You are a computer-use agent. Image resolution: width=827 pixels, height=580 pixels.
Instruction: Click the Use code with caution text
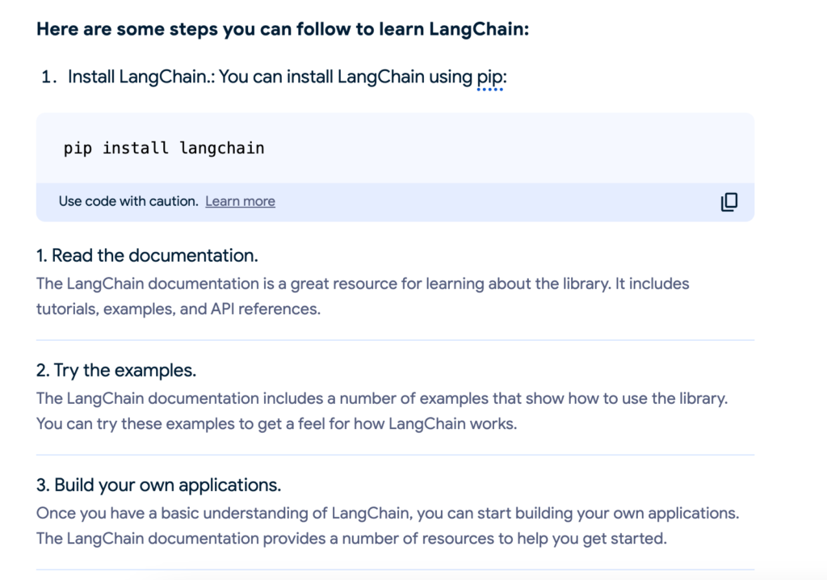[128, 201]
